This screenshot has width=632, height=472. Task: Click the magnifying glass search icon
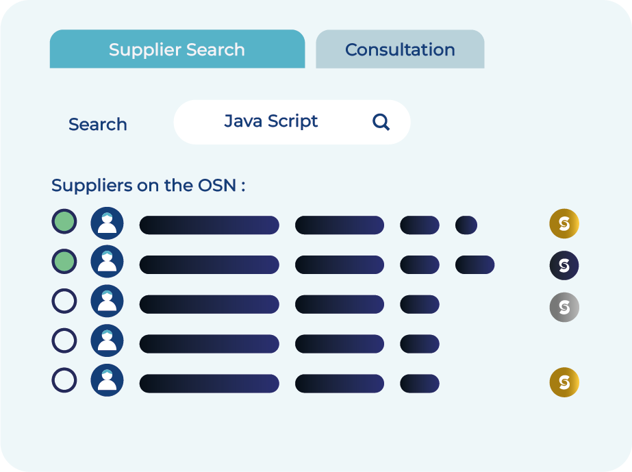click(381, 122)
